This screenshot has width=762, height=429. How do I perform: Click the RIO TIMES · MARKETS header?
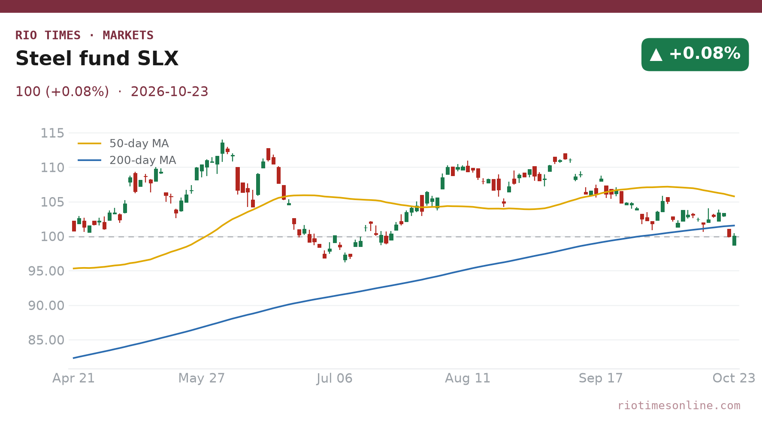pos(85,35)
